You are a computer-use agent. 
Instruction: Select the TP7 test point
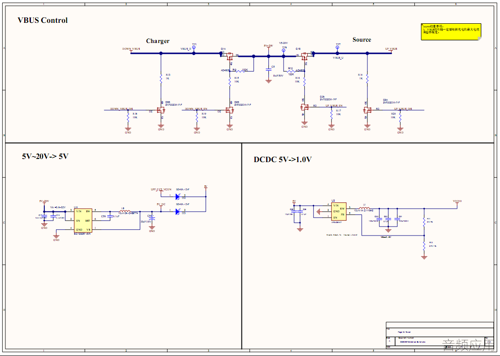338,47
